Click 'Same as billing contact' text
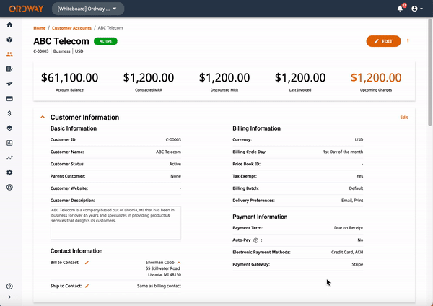 [x=159, y=286]
